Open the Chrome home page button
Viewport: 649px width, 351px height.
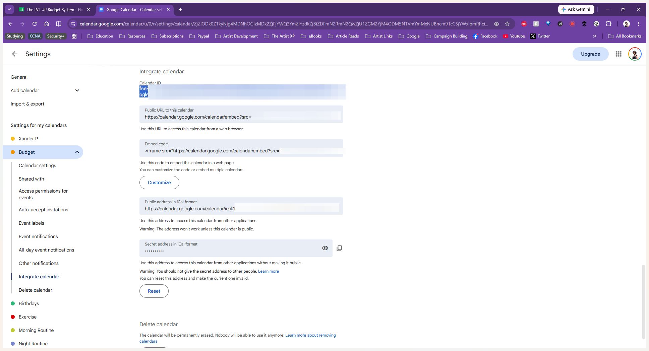pyautogui.click(x=47, y=24)
